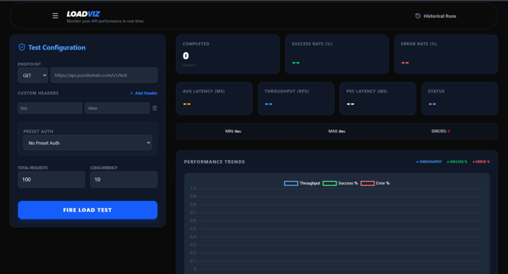Open Historical Runs
This screenshot has height=274, width=508.
coord(436,16)
